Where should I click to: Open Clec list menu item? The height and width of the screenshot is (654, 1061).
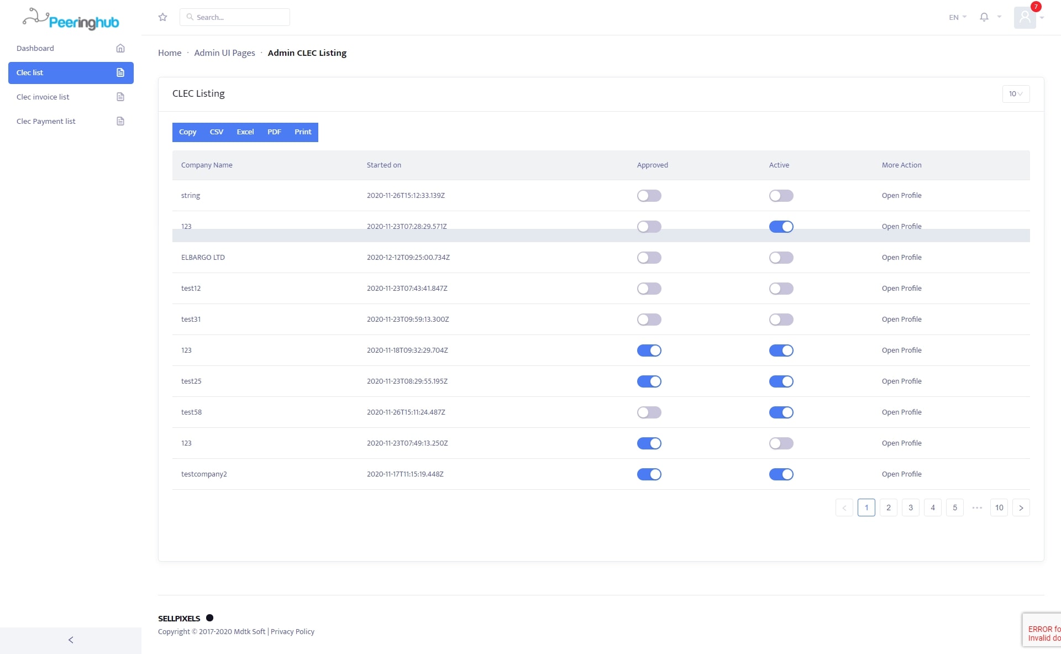click(71, 72)
